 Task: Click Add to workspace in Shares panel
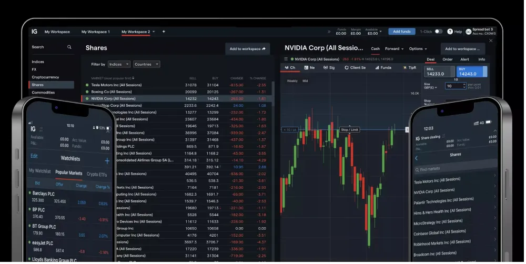pos(248,48)
